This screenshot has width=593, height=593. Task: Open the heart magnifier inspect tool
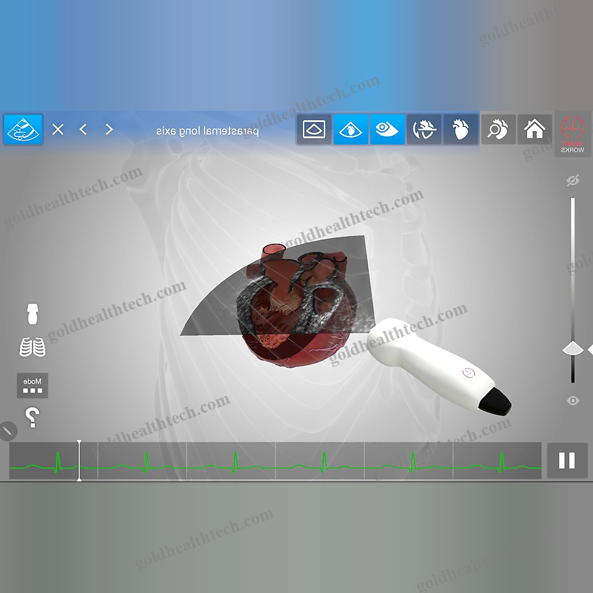pyautogui.click(x=498, y=129)
